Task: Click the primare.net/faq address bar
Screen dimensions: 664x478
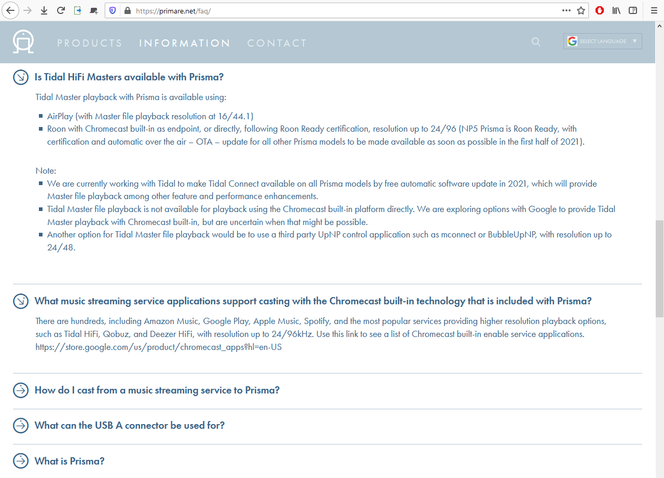Action: 347,10
